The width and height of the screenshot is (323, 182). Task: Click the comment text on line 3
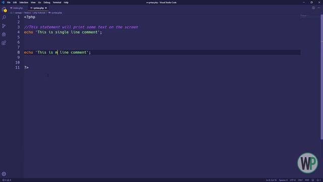coord(81,27)
